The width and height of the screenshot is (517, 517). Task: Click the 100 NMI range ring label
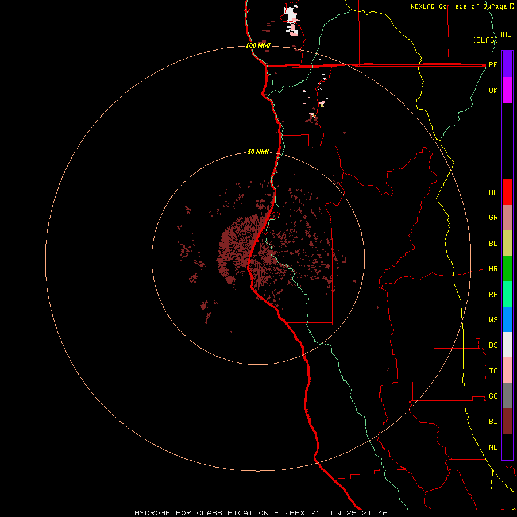pos(257,45)
